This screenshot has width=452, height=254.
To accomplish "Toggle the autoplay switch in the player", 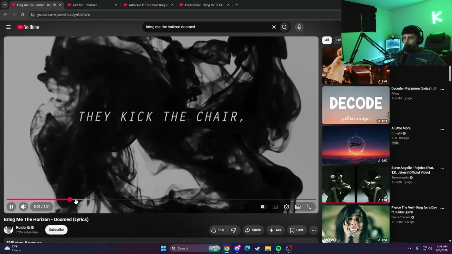I will [x=263, y=207].
